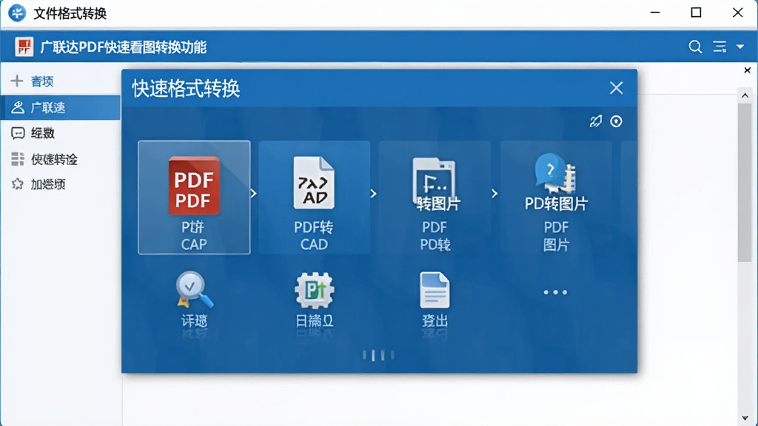Screen dimensions: 758x426
Task: Click the blue app logo in title bar
Action: [17, 13]
